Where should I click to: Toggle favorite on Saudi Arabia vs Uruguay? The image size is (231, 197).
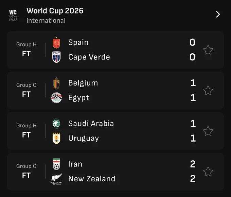pos(208,131)
